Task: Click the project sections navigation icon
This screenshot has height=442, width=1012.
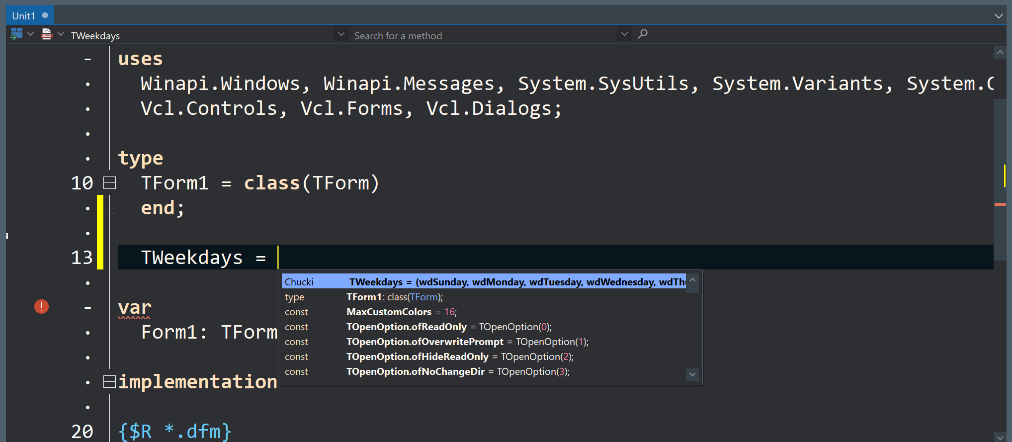Action: coord(16,34)
